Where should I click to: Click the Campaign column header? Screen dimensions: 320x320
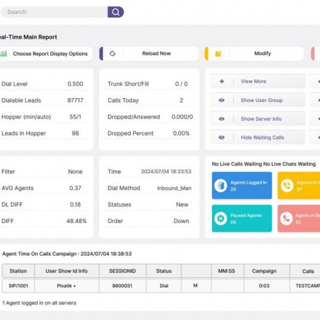pyautogui.click(x=266, y=271)
